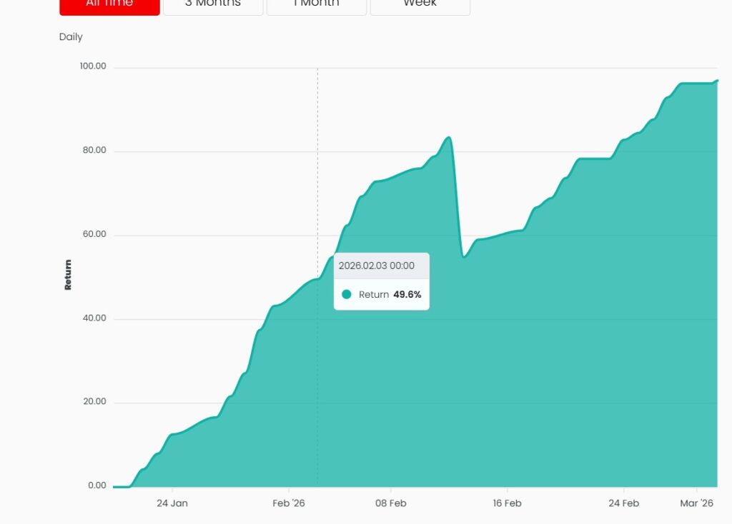Image resolution: width=732 pixels, height=524 pixels.
Task: Click the bottom of the dip after the sharp drop
Action: 464,256
